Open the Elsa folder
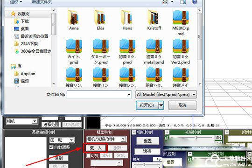 (100, 20)
